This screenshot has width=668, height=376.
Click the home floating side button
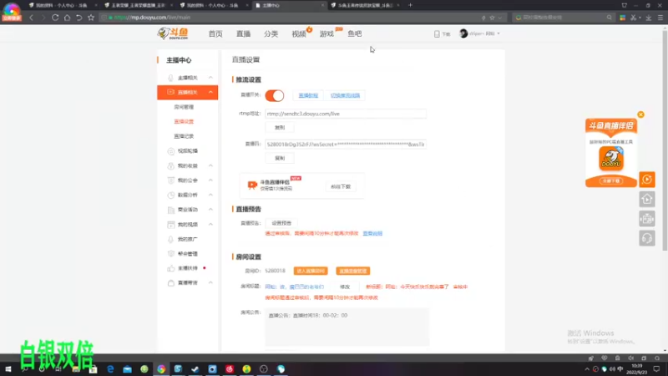646,199
